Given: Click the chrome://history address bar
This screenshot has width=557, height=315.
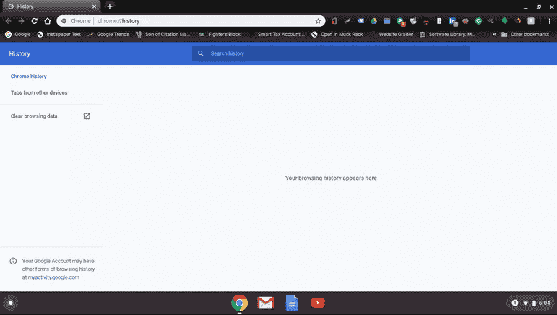Looking at the screenshot, I should point(191,21).
